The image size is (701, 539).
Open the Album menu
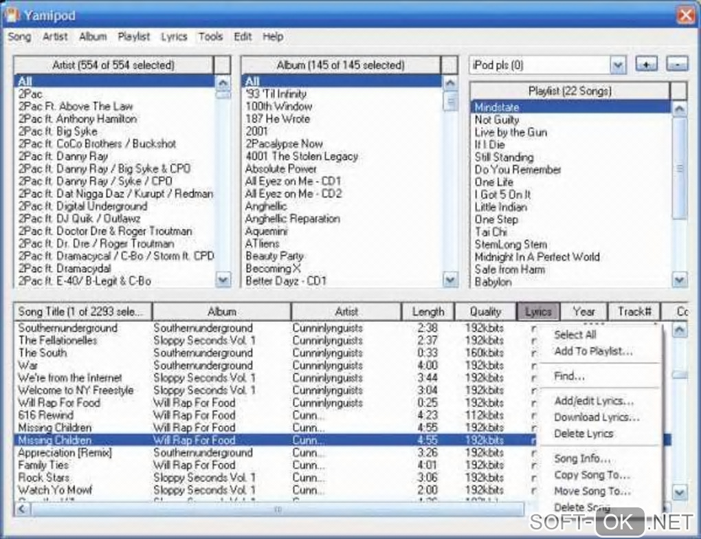coord(93,36)
